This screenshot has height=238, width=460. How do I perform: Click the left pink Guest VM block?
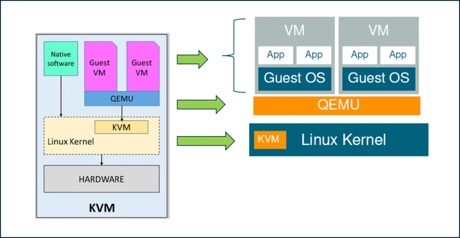pyautogui.click(x=100, y=67)
